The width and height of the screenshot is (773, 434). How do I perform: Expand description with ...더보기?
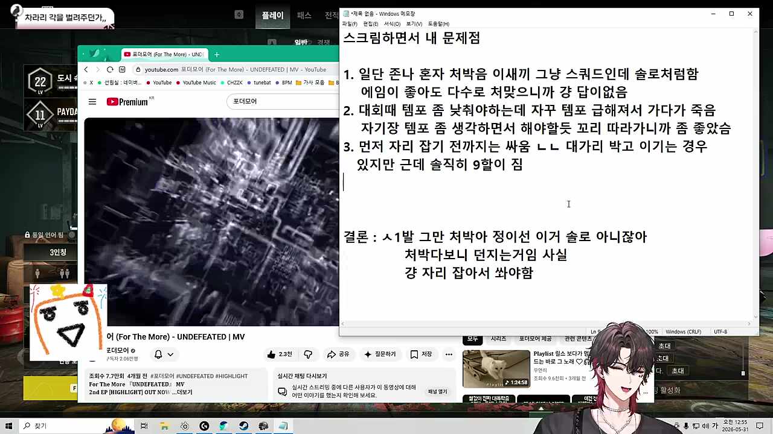coord(181,392)
